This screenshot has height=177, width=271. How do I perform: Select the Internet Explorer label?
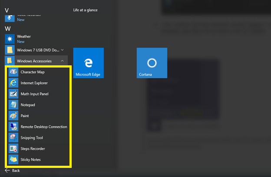click(x=34, y=83)
